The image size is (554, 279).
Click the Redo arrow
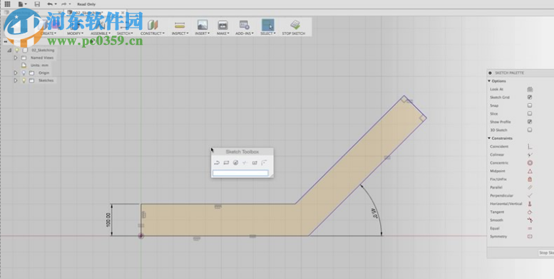(x=64, y=4)
